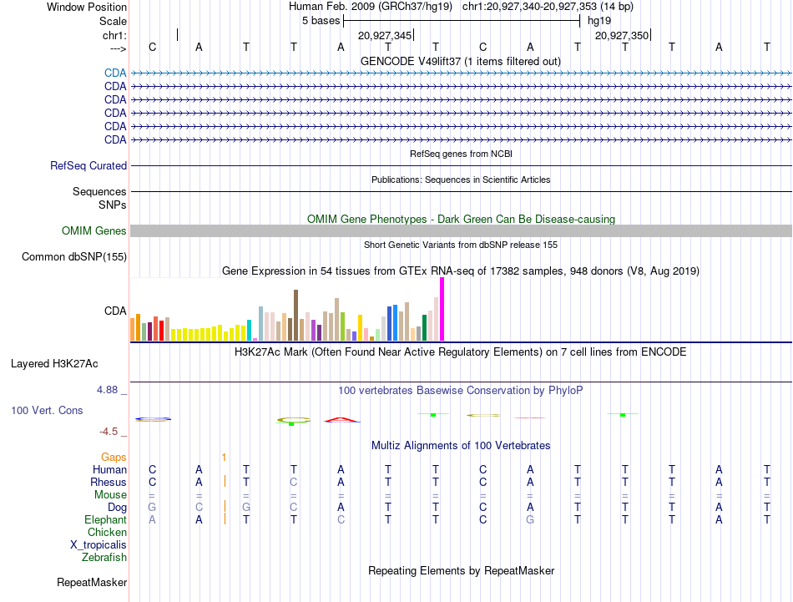The width and height of the screenshot is (793, 602).
Task: Open 'Repeating Elements by RepeatMasker' title
Action: pyautogui.click(x=461, y=571)
